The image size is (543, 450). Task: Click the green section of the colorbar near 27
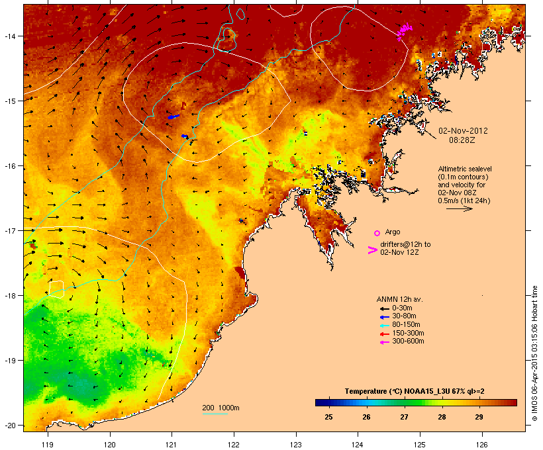pos(405,402)
